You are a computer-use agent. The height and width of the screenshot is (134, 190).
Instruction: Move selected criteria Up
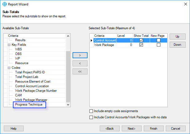tap(177, 36)
